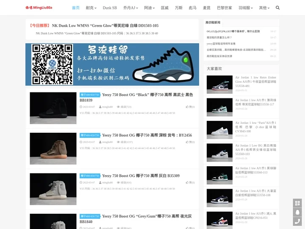Click category tag on BB1839 post
The width and height of the screenshot is (305, 229).
point(90,95)
